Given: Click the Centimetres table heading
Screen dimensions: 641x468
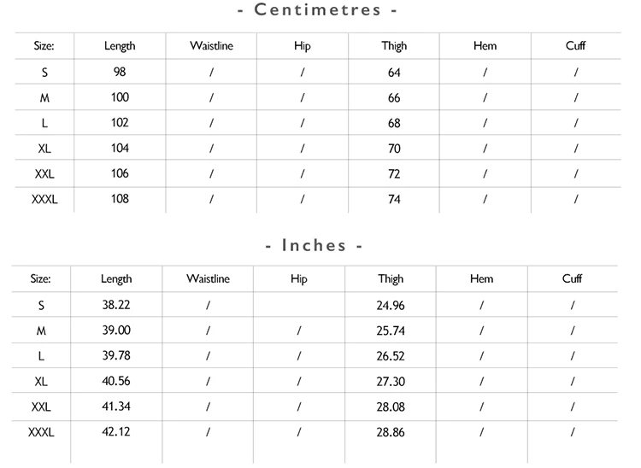Looking at the screenshot, I should pos(317,9).
